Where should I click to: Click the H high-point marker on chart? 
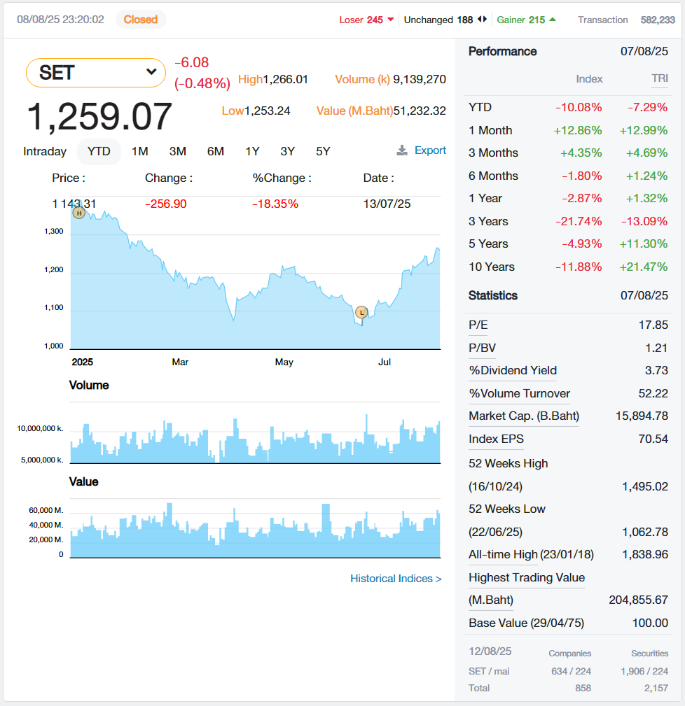(x=79, y=213)
